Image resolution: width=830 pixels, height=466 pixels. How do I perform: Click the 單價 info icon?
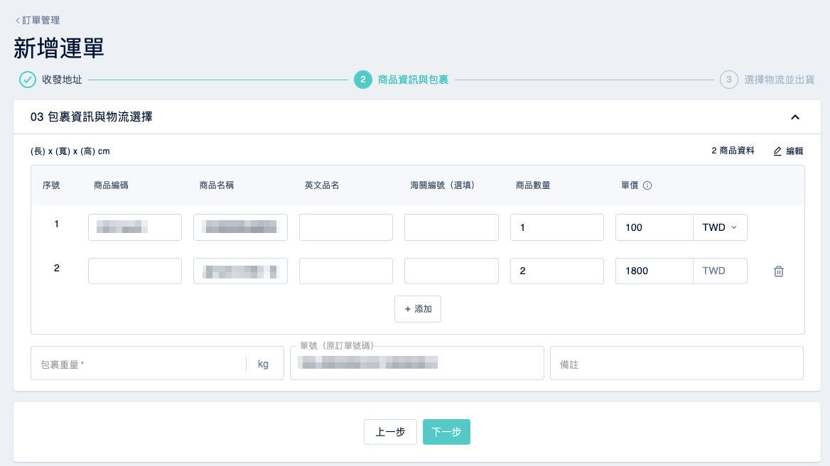click(x=647, y=185)
